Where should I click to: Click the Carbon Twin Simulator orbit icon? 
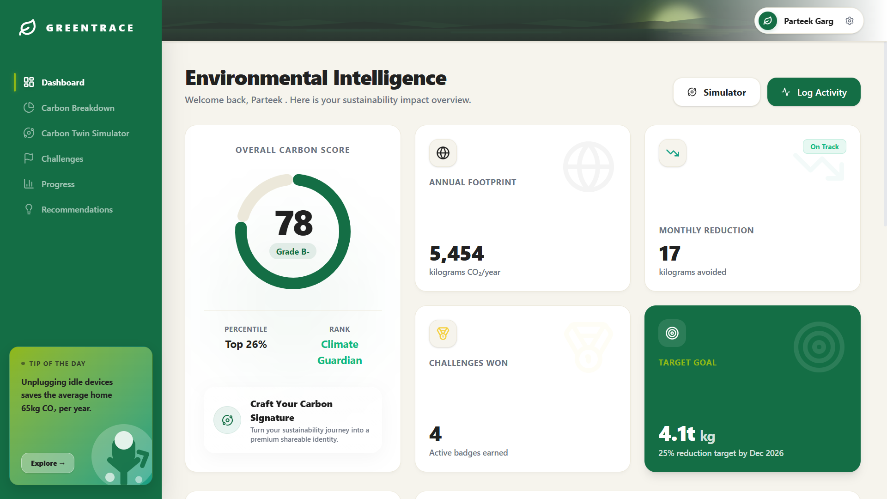[x=29, y=133]
